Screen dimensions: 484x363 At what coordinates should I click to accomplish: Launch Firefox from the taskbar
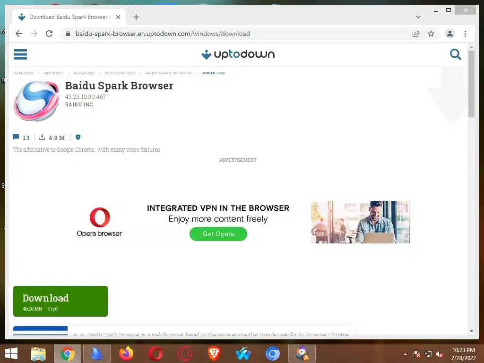point(126,354)
